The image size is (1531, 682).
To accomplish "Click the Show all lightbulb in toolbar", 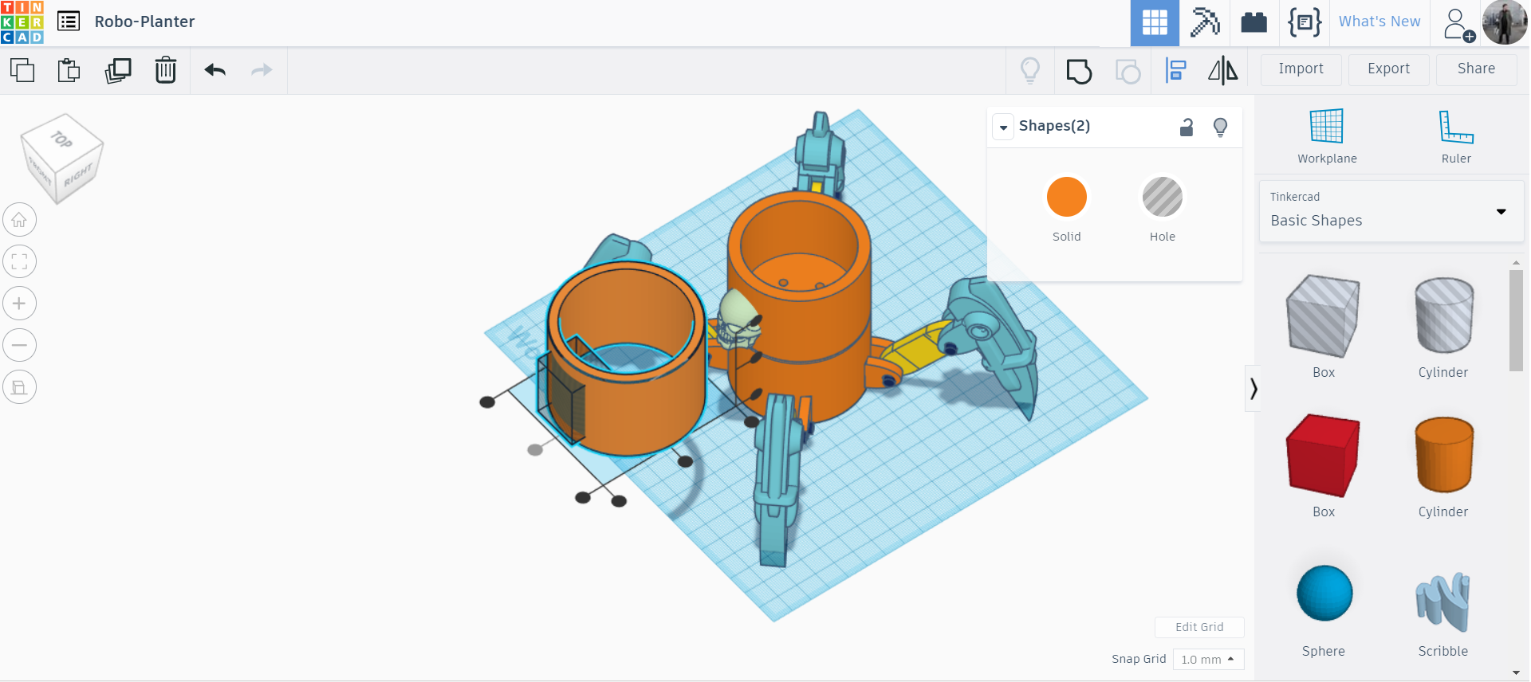I will pos(1030,71).
